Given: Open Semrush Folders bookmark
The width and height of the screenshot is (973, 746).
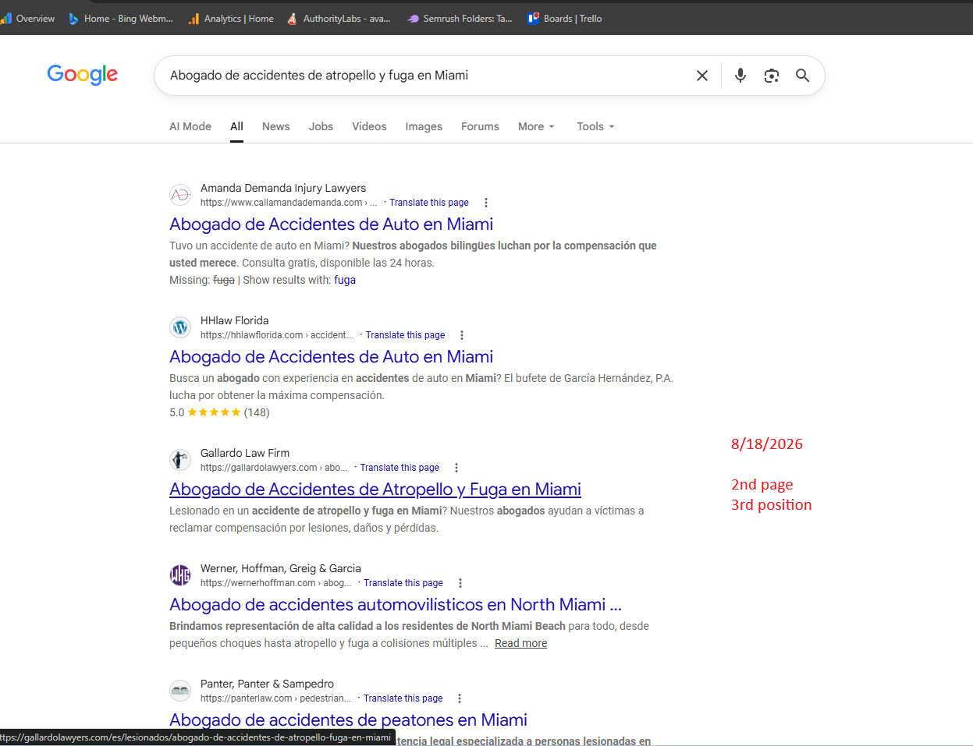Looking at the screenshot, I should click(x=460, y=19).
